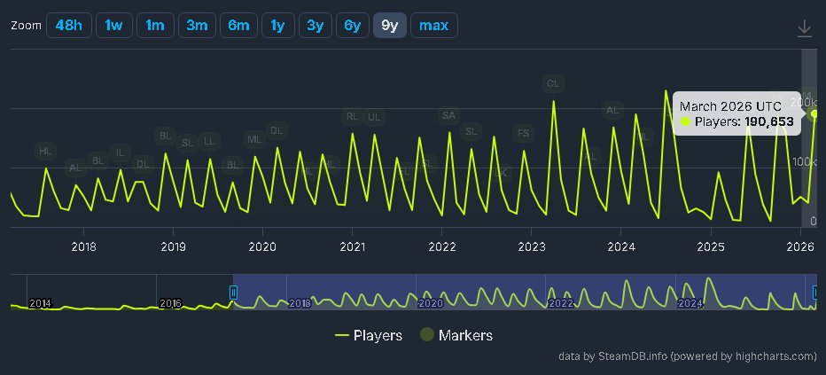Screen dimensions: 826x375
Task: Zoom the chart to 1y
Action: click(x=277, y=26)
